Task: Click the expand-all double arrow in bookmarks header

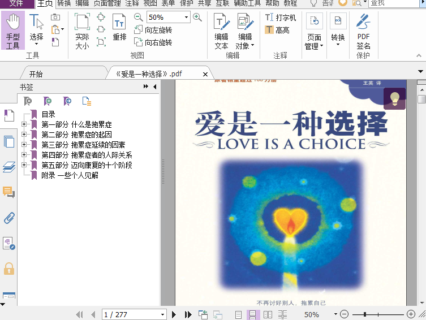Action: coord(146,87)
